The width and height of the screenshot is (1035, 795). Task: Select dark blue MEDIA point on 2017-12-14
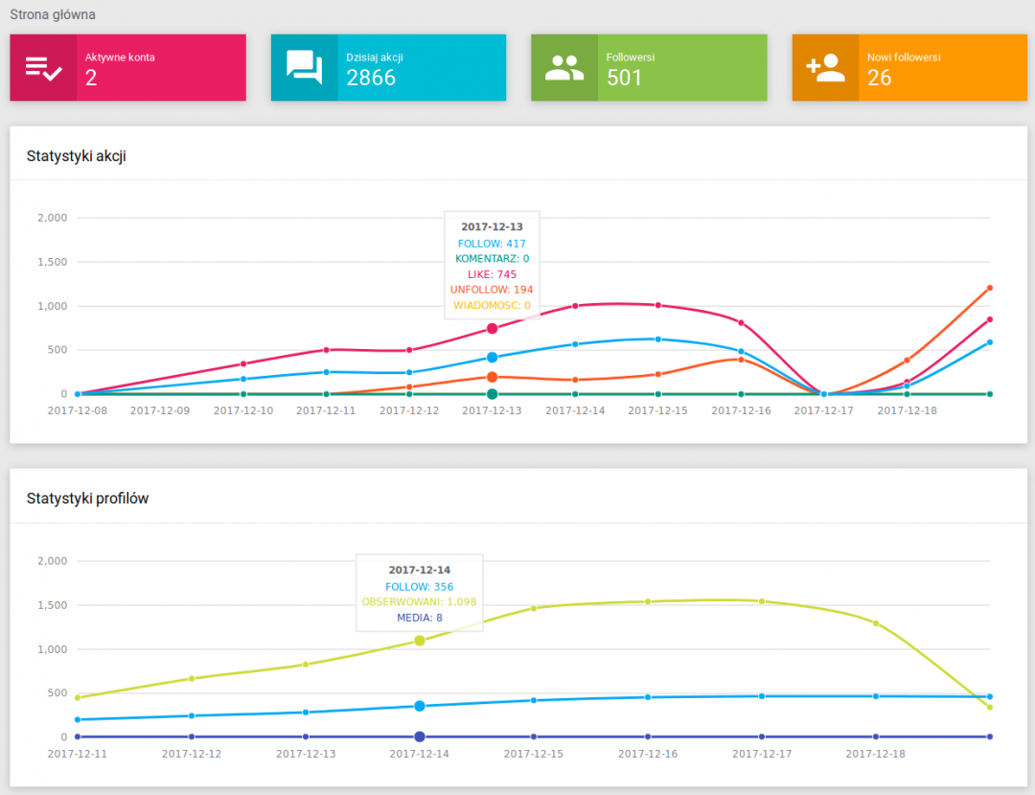pyautogui.click(x=420, y=737)
